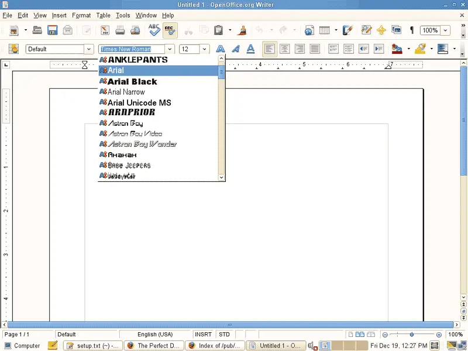Open the Insert menu

pyautogui.click(x=59, y=15)
